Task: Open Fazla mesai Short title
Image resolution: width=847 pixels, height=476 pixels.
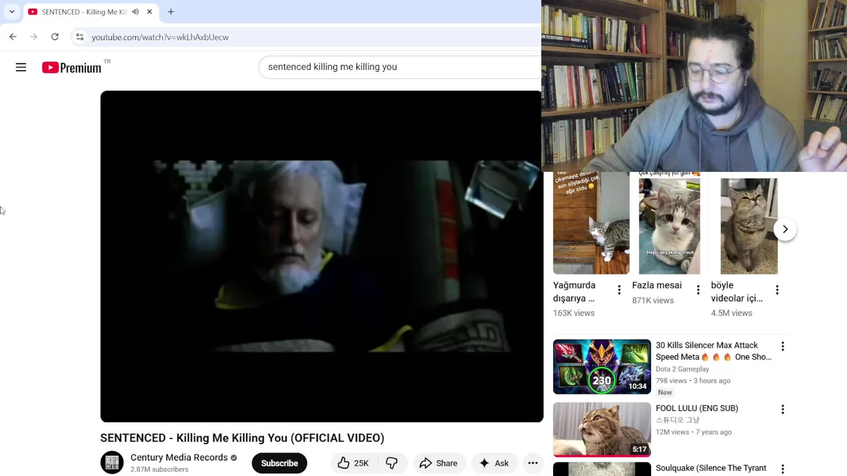Action: tap(656, 286)
